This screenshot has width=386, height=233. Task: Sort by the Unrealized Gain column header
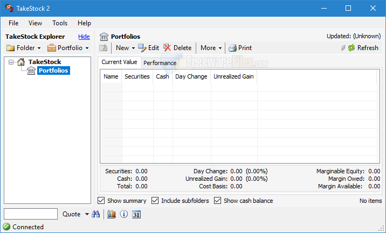[233, 77]
